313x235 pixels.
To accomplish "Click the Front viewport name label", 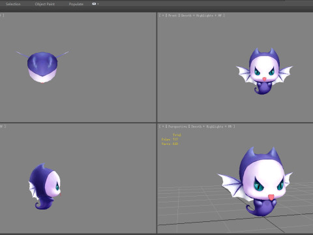I will click(172, 16).
